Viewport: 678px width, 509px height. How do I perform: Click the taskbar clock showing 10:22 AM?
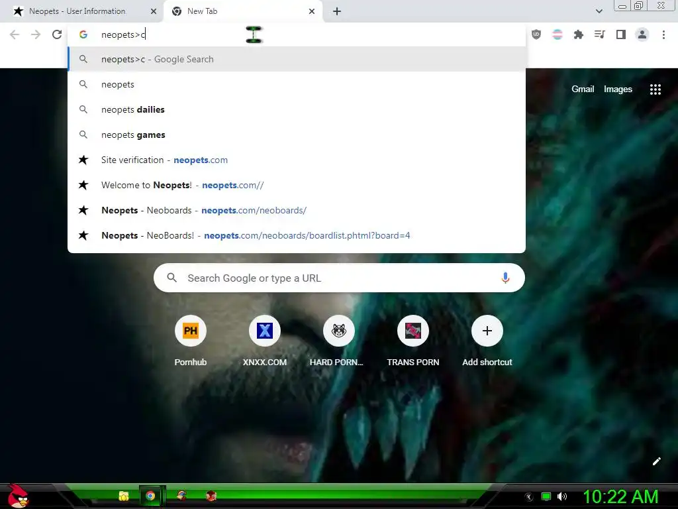pyautogui.click(x=620, y=496)
